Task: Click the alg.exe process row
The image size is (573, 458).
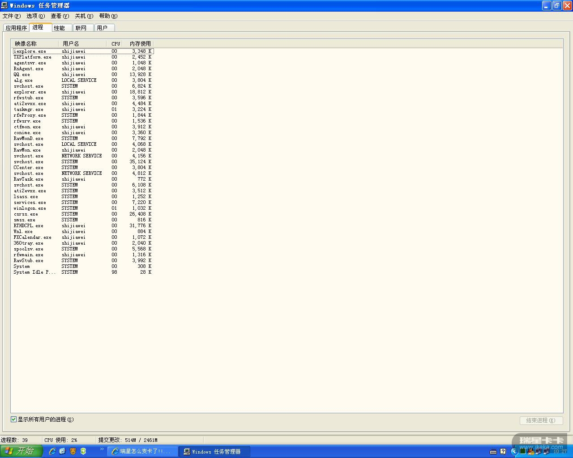Action: [83, 81]
